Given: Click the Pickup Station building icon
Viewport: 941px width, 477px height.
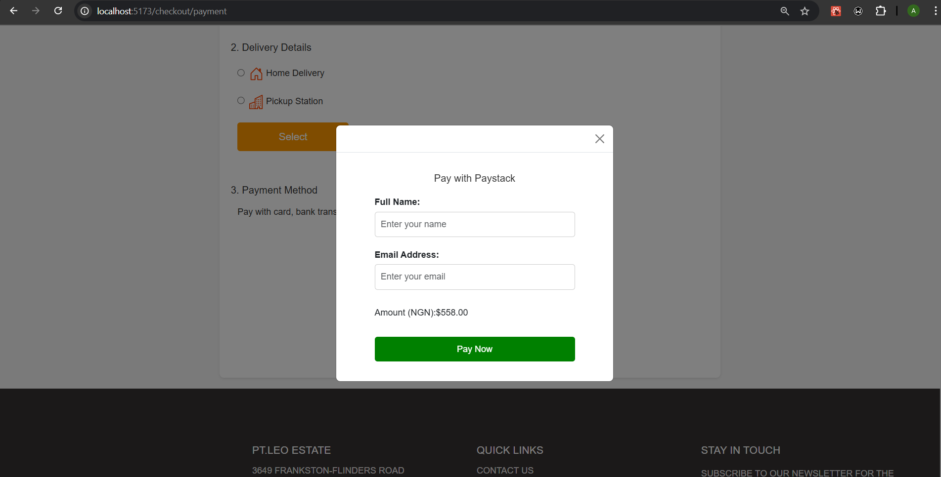Looking at the screenshot, I should coord(256,102).
